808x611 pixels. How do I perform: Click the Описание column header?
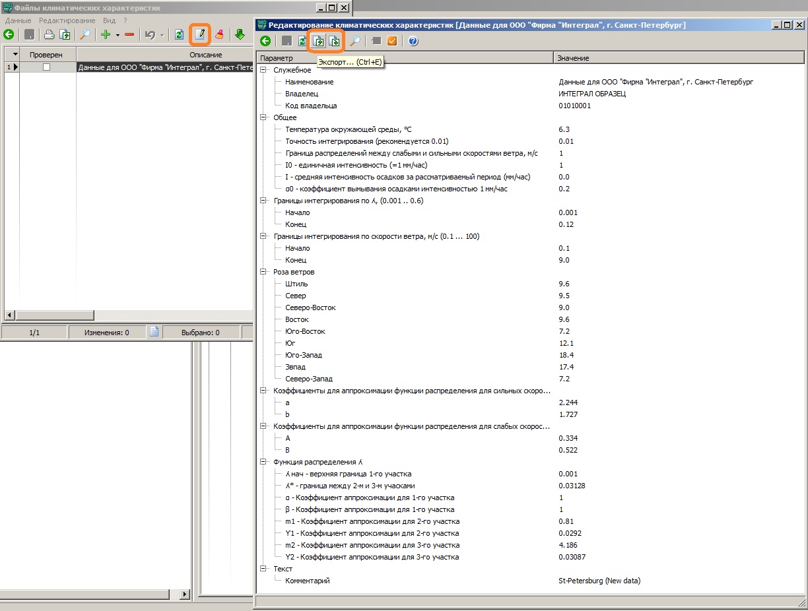[205, 55]
